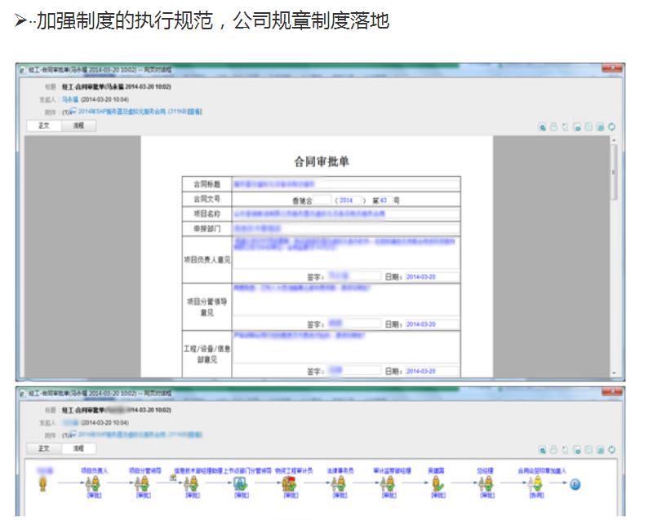Switch to 正文 tab in lower window
This screenshot has width=653, height=520.
[44, 449]
